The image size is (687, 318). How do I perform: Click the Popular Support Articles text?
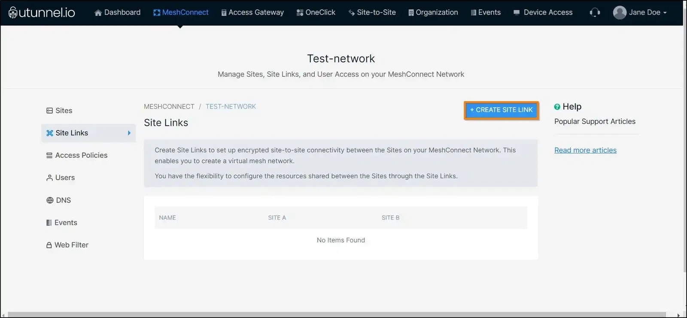[595, 122]
